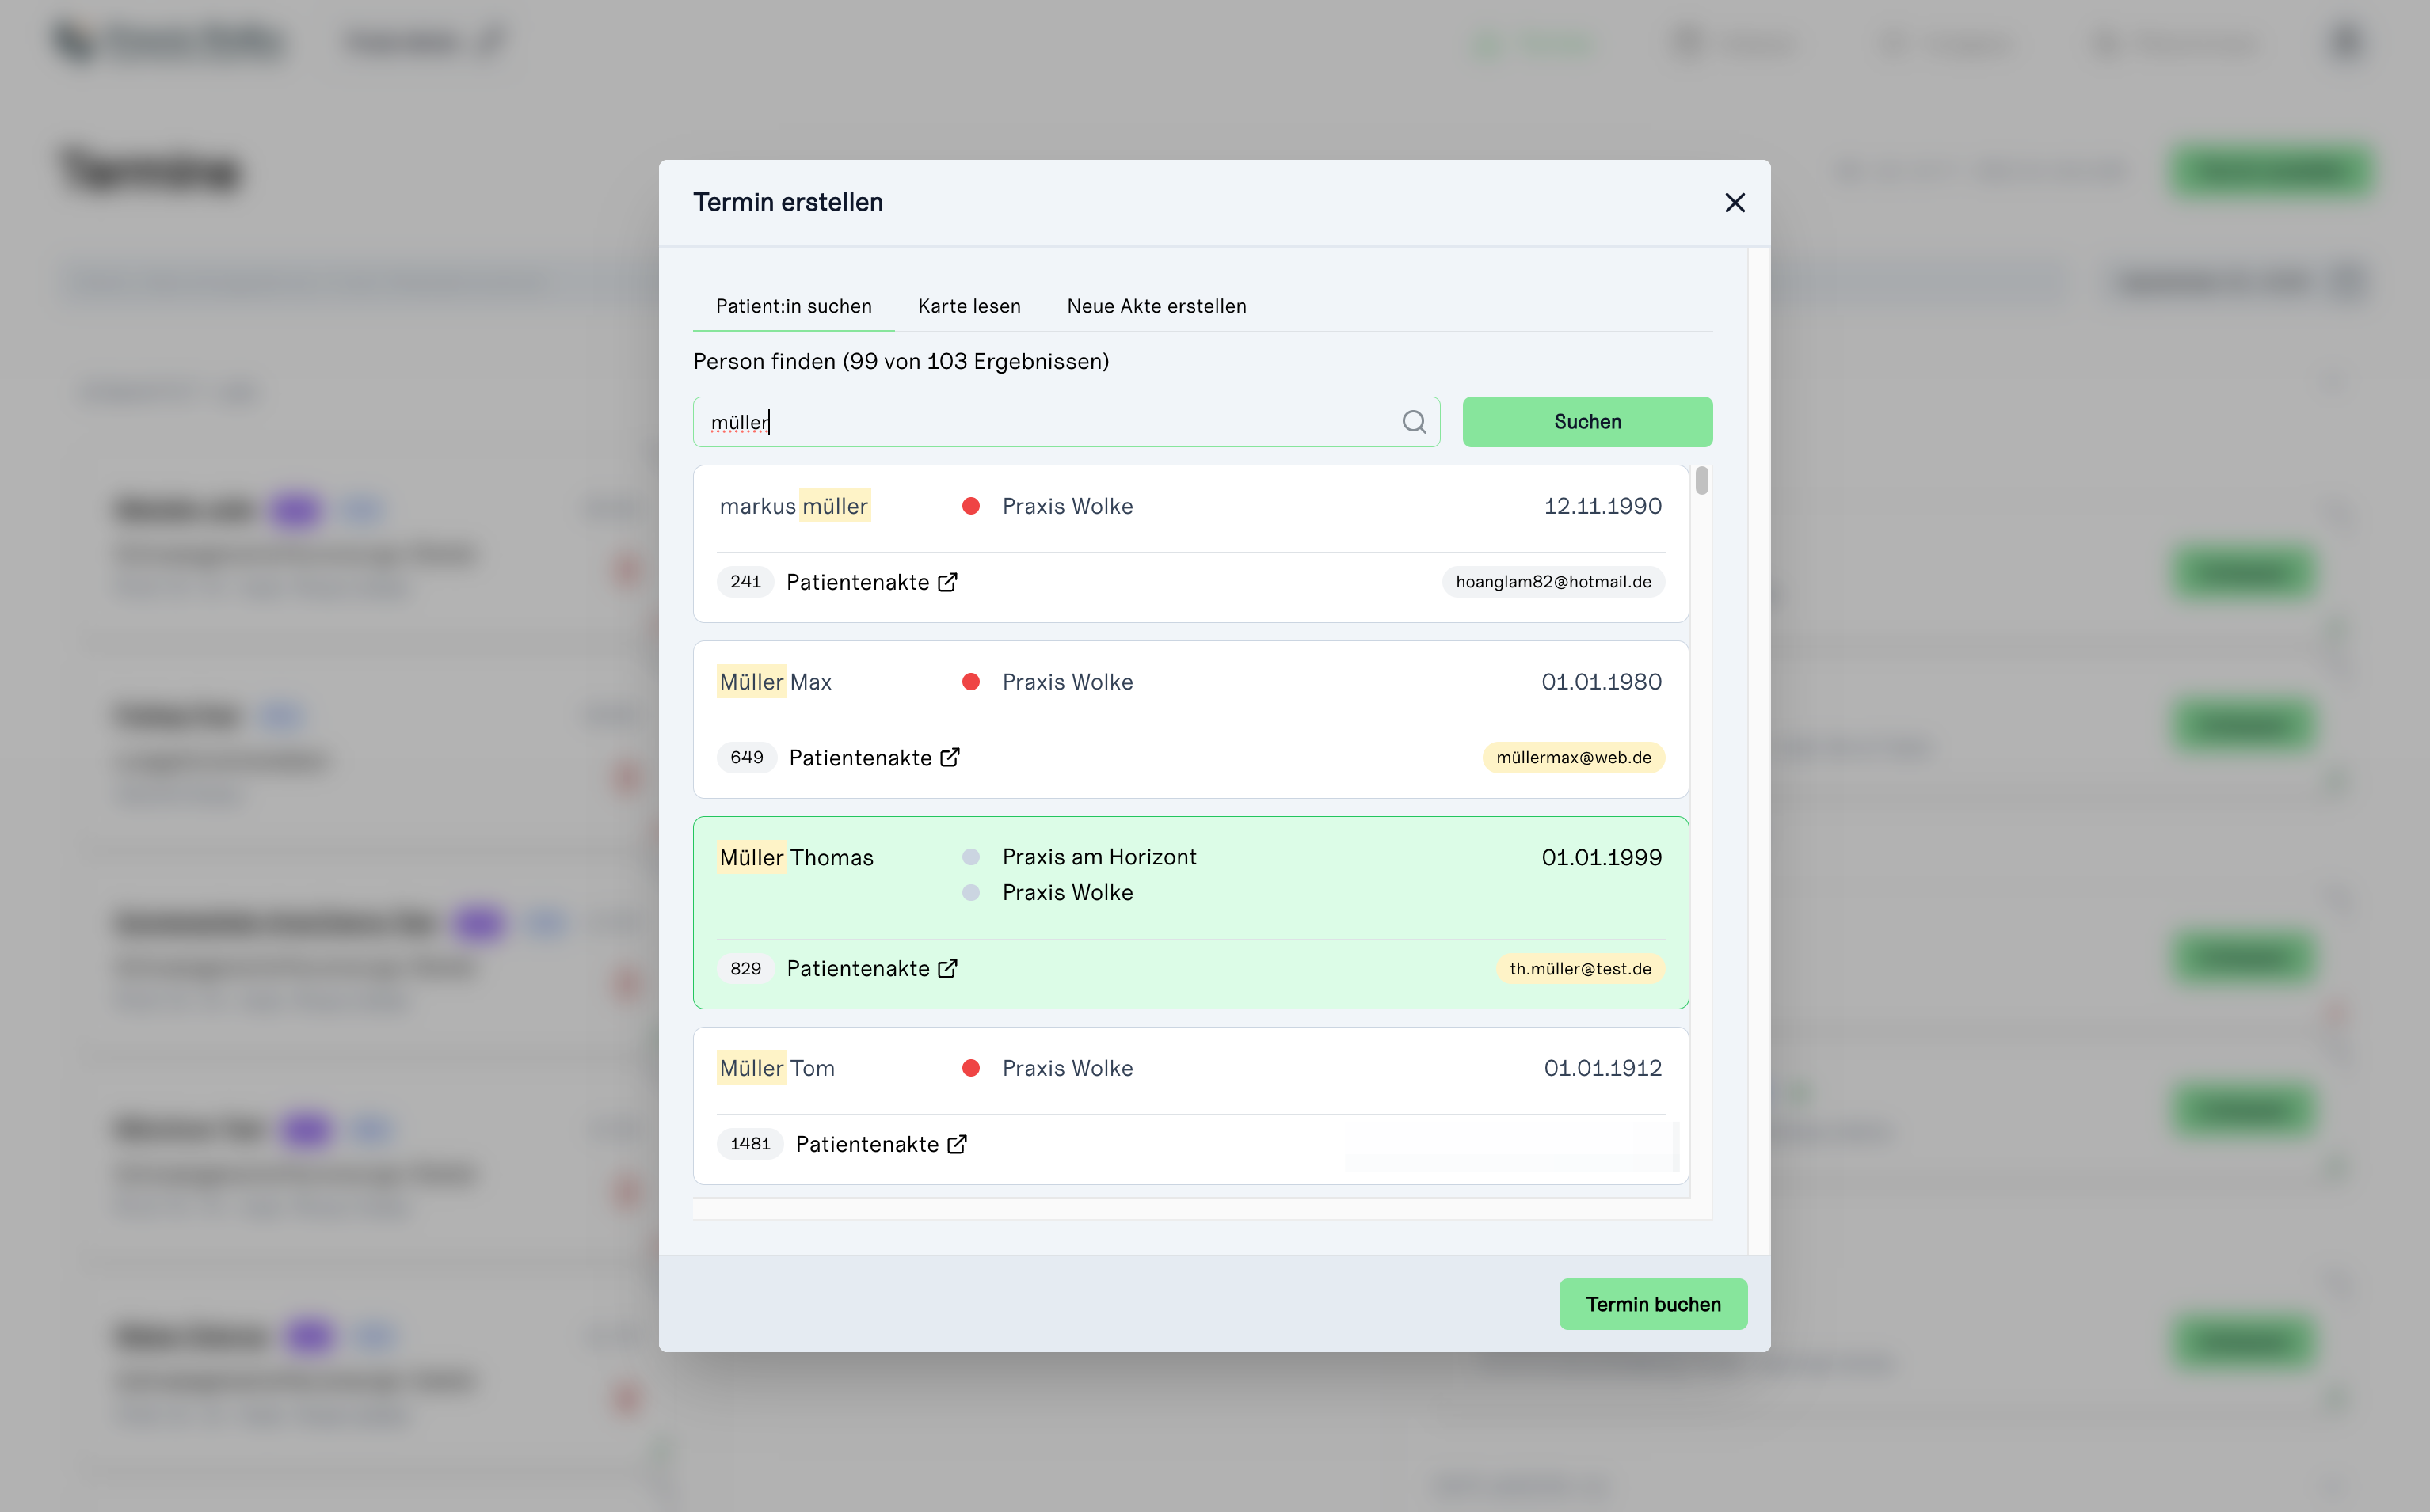The image size is (2430, 1512).
Task: Open Patientenakte link for record 649
Action: (860, 758)
